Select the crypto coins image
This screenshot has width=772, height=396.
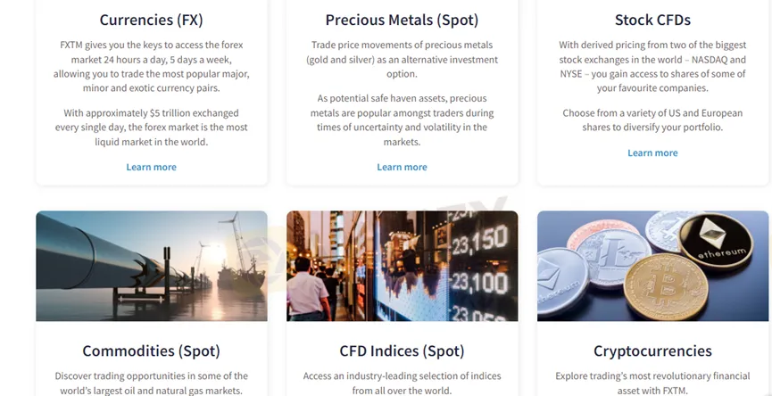[x=652, y=266]
